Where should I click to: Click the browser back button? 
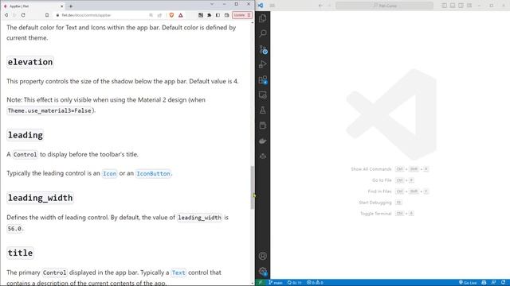click(x=6, y=15)
